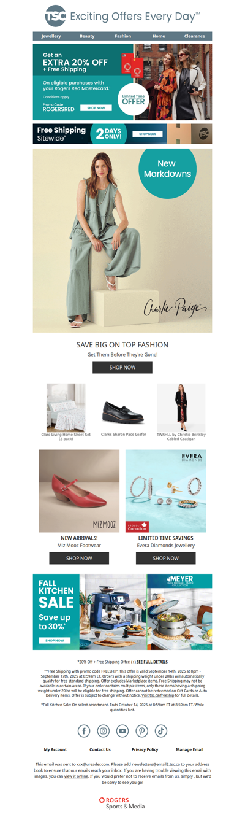Open the Beauty navigation tab
245x828 pixels.
pyautogui.click(x=87, y=36)
